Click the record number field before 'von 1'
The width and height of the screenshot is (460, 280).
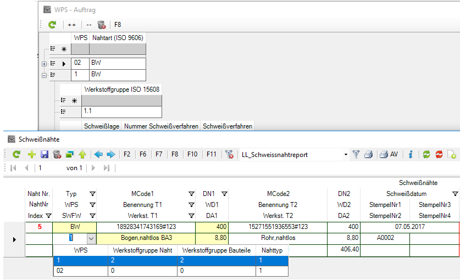click(x=49, y=168)
